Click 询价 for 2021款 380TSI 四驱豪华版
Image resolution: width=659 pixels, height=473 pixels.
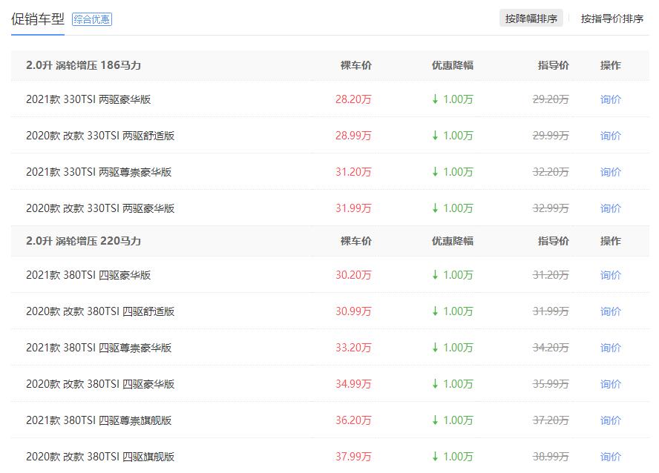click(x=610, y=275)
